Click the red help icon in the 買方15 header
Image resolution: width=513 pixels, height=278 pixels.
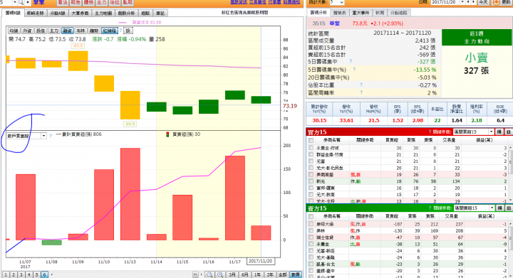430,132
